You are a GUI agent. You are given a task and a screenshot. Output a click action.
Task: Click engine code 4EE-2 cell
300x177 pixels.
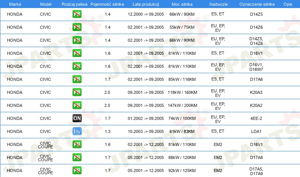[256, 118]
